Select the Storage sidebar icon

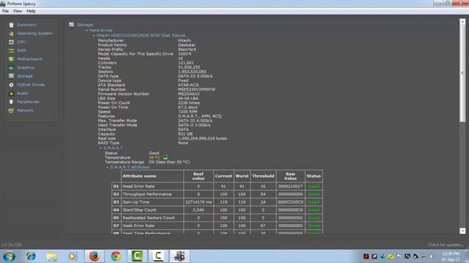click(x=11, y=76)
